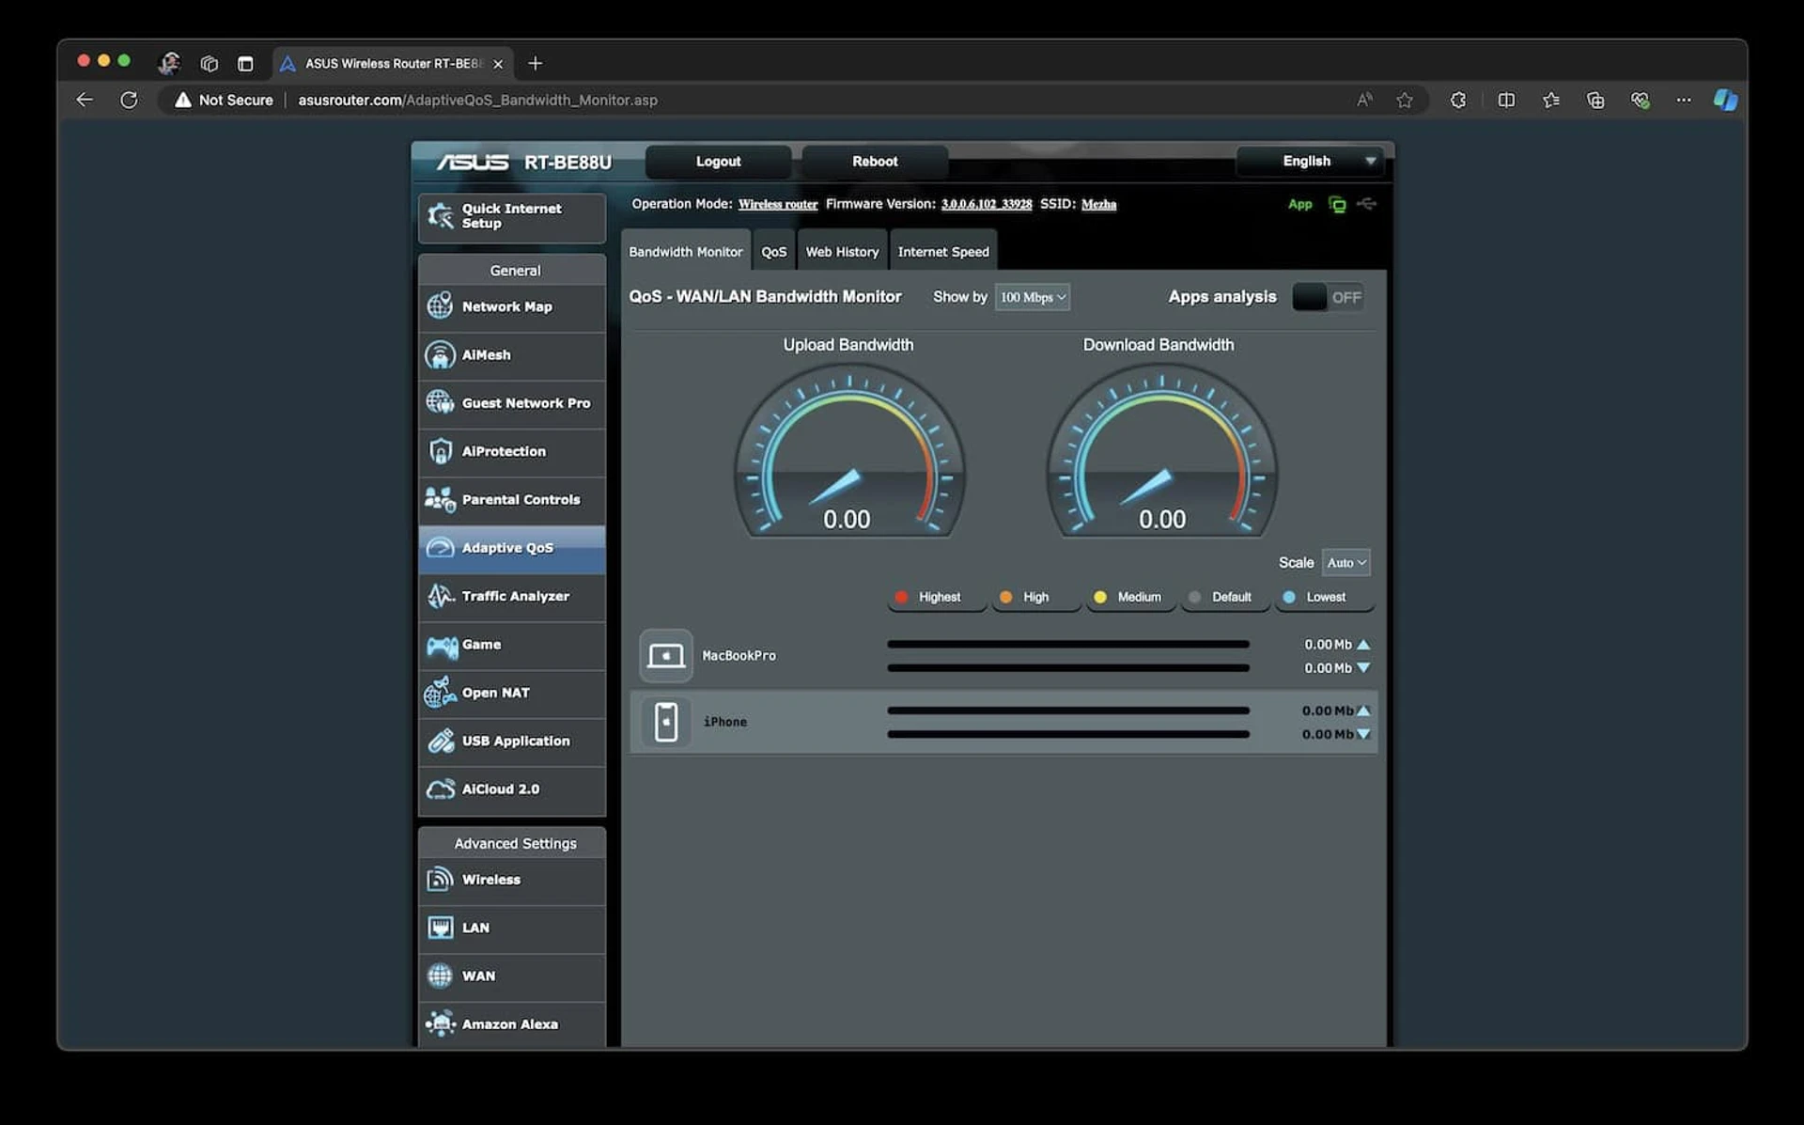Click the network clients status icon near App
The height and width of the screenshot is (1125, 1804).
click(1337, 204)
